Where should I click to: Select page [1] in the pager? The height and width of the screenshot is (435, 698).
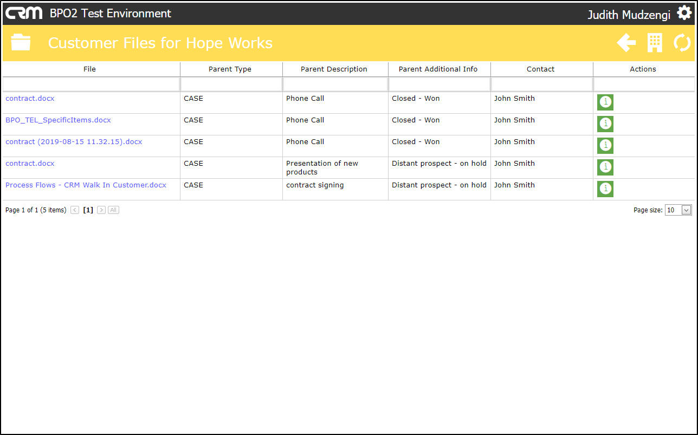[88, 210]
